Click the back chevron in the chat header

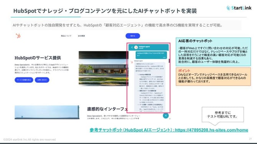[x=132, y=47]
